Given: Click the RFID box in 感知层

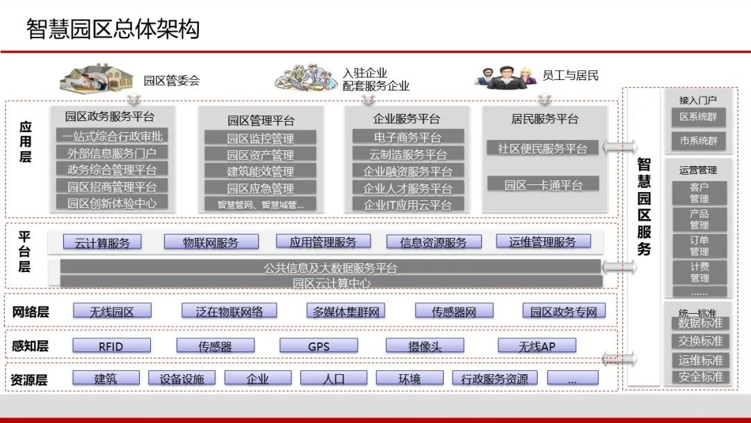Looking at the screenshot, I should click(x=111, y=345).
